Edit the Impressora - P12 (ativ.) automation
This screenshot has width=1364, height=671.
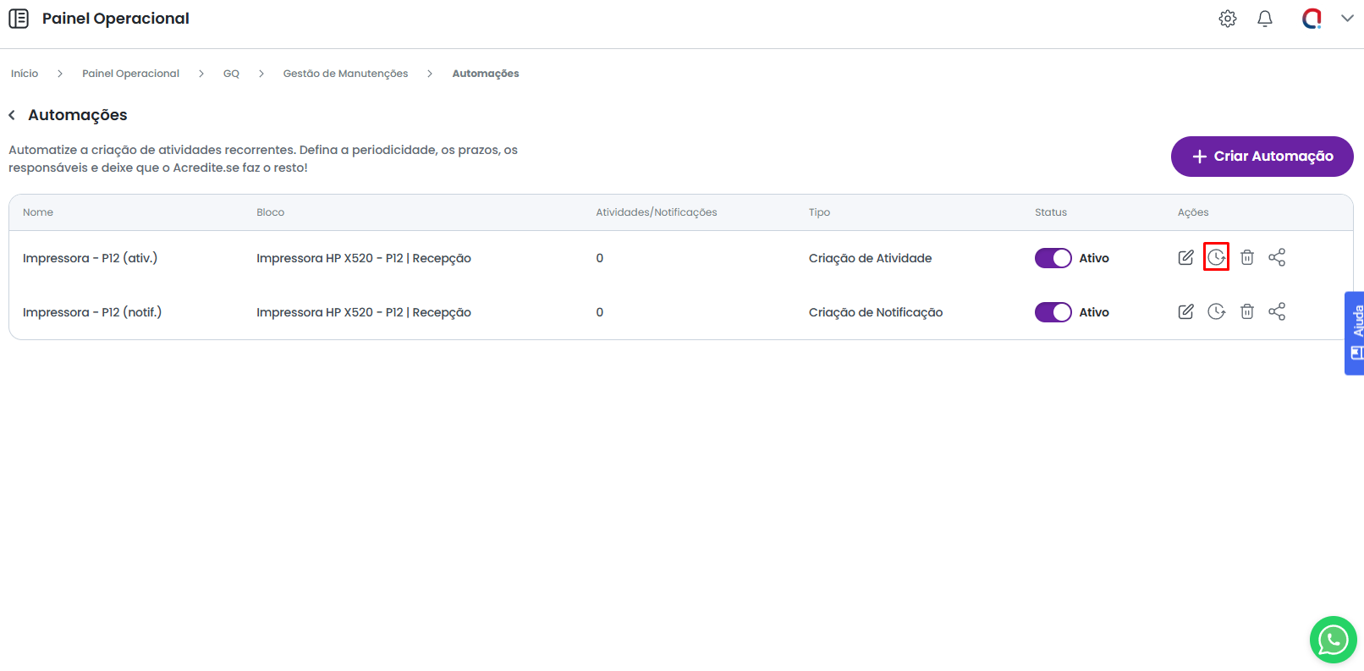(1185, 257)
